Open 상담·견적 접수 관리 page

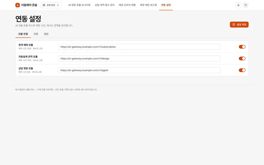point(105,5)
